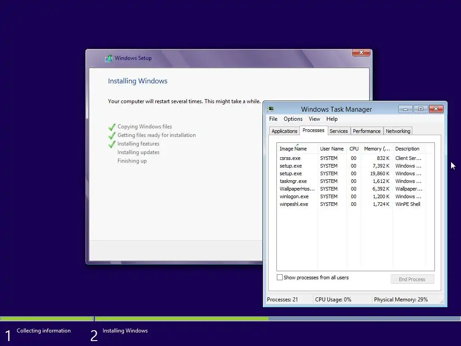
Task: Click the check beside Getting files ready
Action: [x=112, y=135]
